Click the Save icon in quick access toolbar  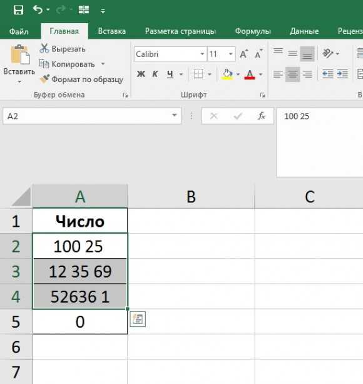click(18, 10)
